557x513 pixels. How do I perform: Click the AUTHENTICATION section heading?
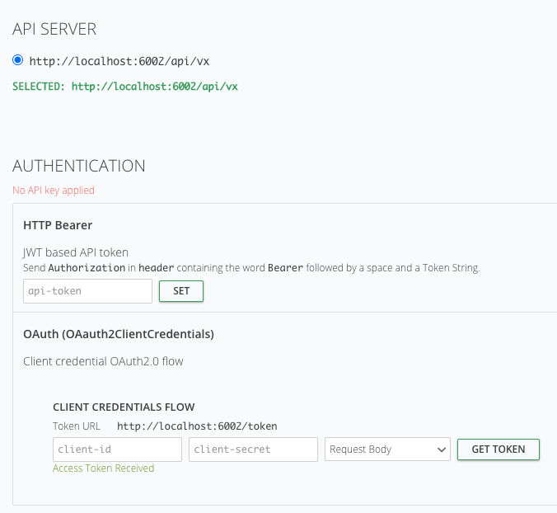pyautogui.click(x=79, y=166)
